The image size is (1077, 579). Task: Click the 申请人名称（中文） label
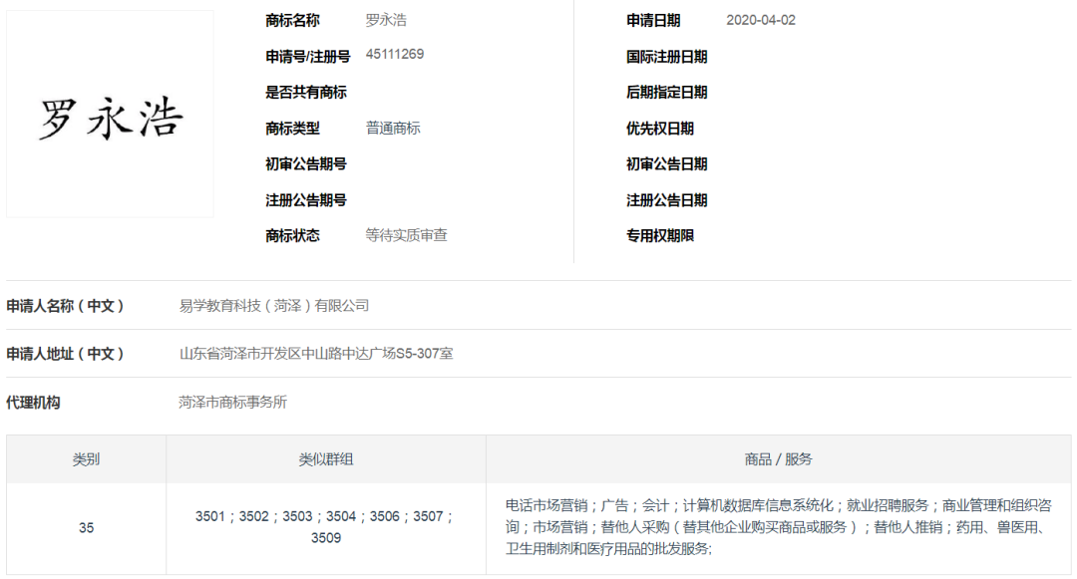[65, 305]
